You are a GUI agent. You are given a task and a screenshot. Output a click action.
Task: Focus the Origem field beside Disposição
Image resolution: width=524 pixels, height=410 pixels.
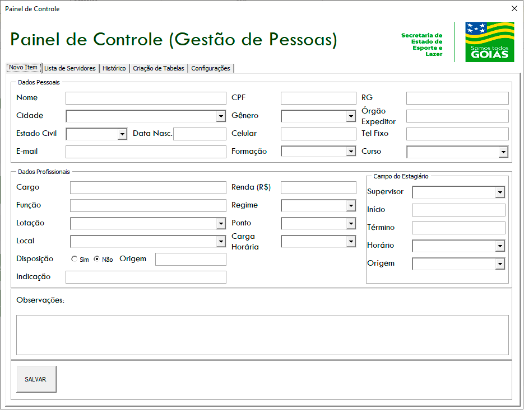pyautogui.click(x=191, y=259)
